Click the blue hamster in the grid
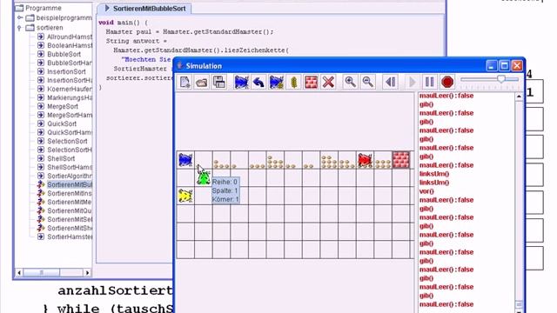 185,160
